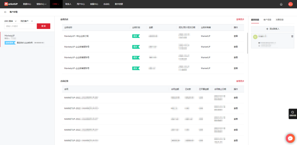Click the 业务所有者 column header
Viewport: 297px width, 145px height.
[206, 28]
